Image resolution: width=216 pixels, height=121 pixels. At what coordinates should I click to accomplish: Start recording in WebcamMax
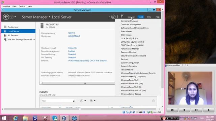184,110
